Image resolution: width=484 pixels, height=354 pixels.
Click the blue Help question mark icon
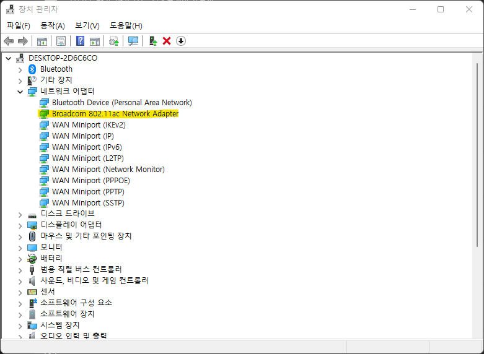pyautogui.click(x=81, y=41)
